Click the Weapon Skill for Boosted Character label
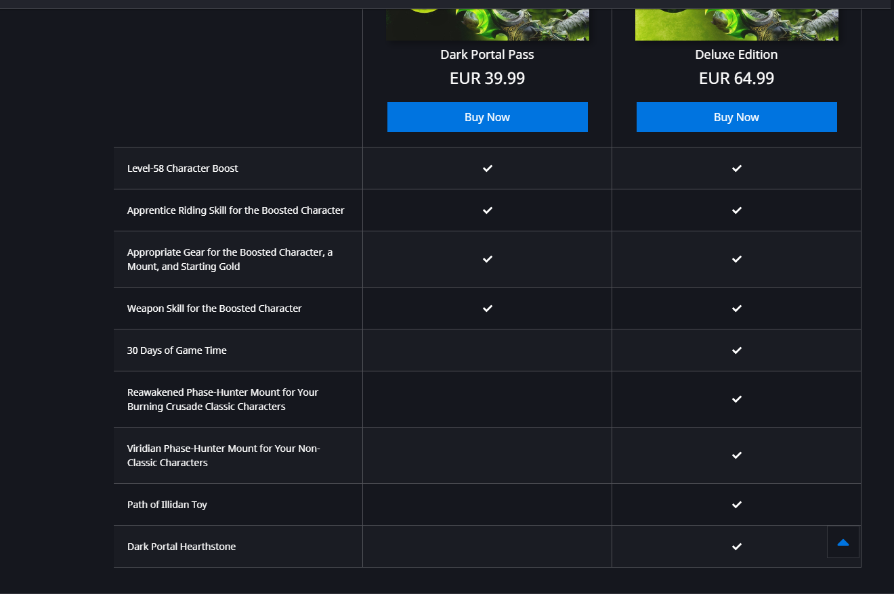 click(215, 309)
